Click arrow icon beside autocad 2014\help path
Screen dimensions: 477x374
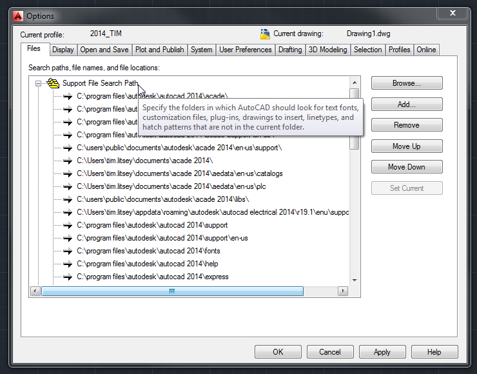(68, 264)
